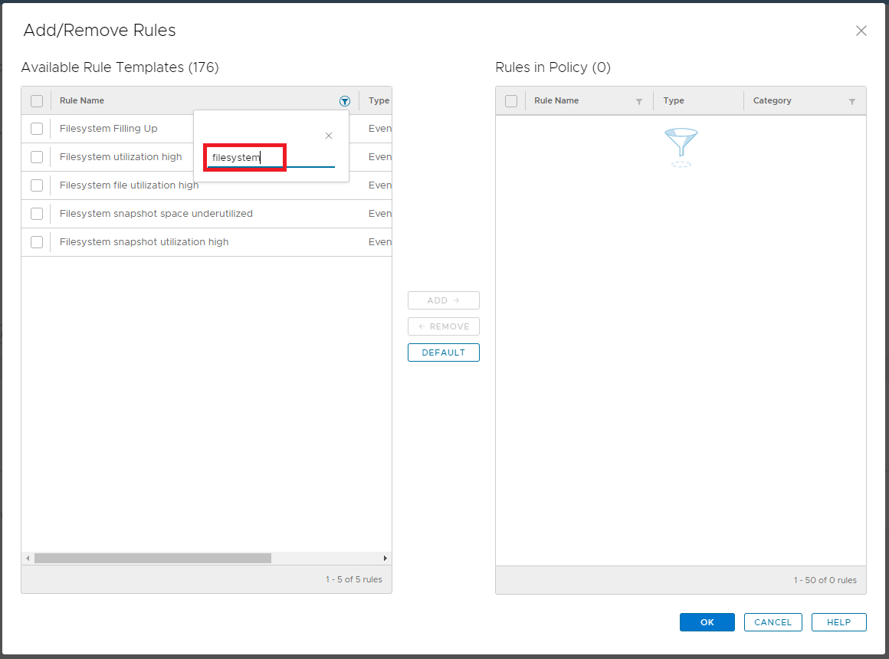Image resolution: width=889 pixels, height=659 pixels.
Task: Select the Filesystem utilization high row text
Action: [121, 157]
